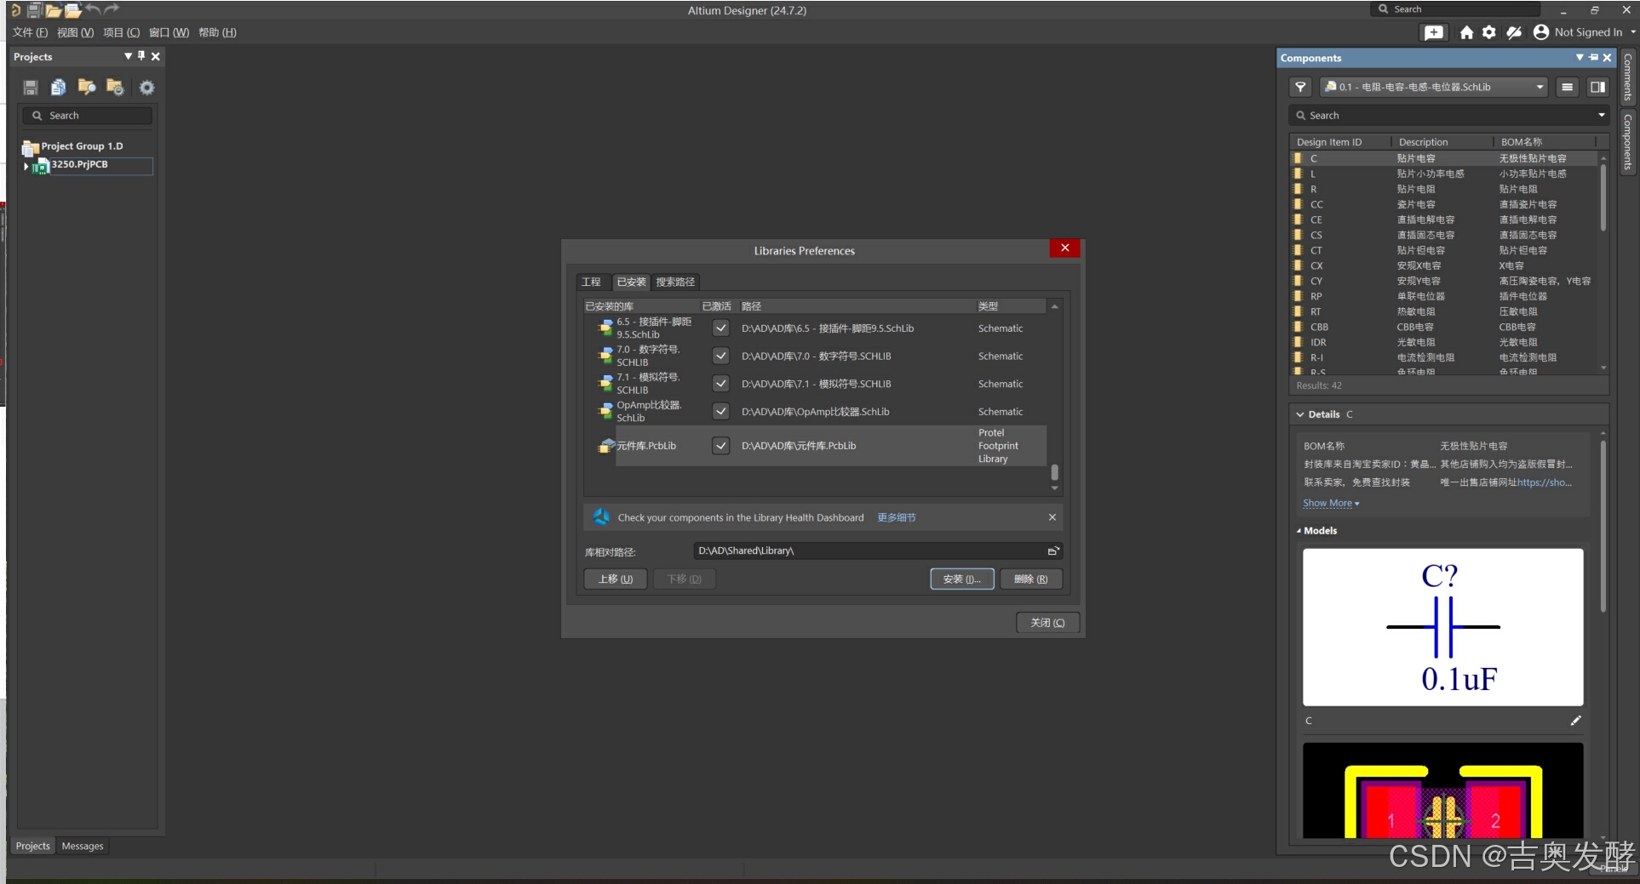The image size is (1640, 884).
Task: Click the Undo arrow icon
Action: 93,9
